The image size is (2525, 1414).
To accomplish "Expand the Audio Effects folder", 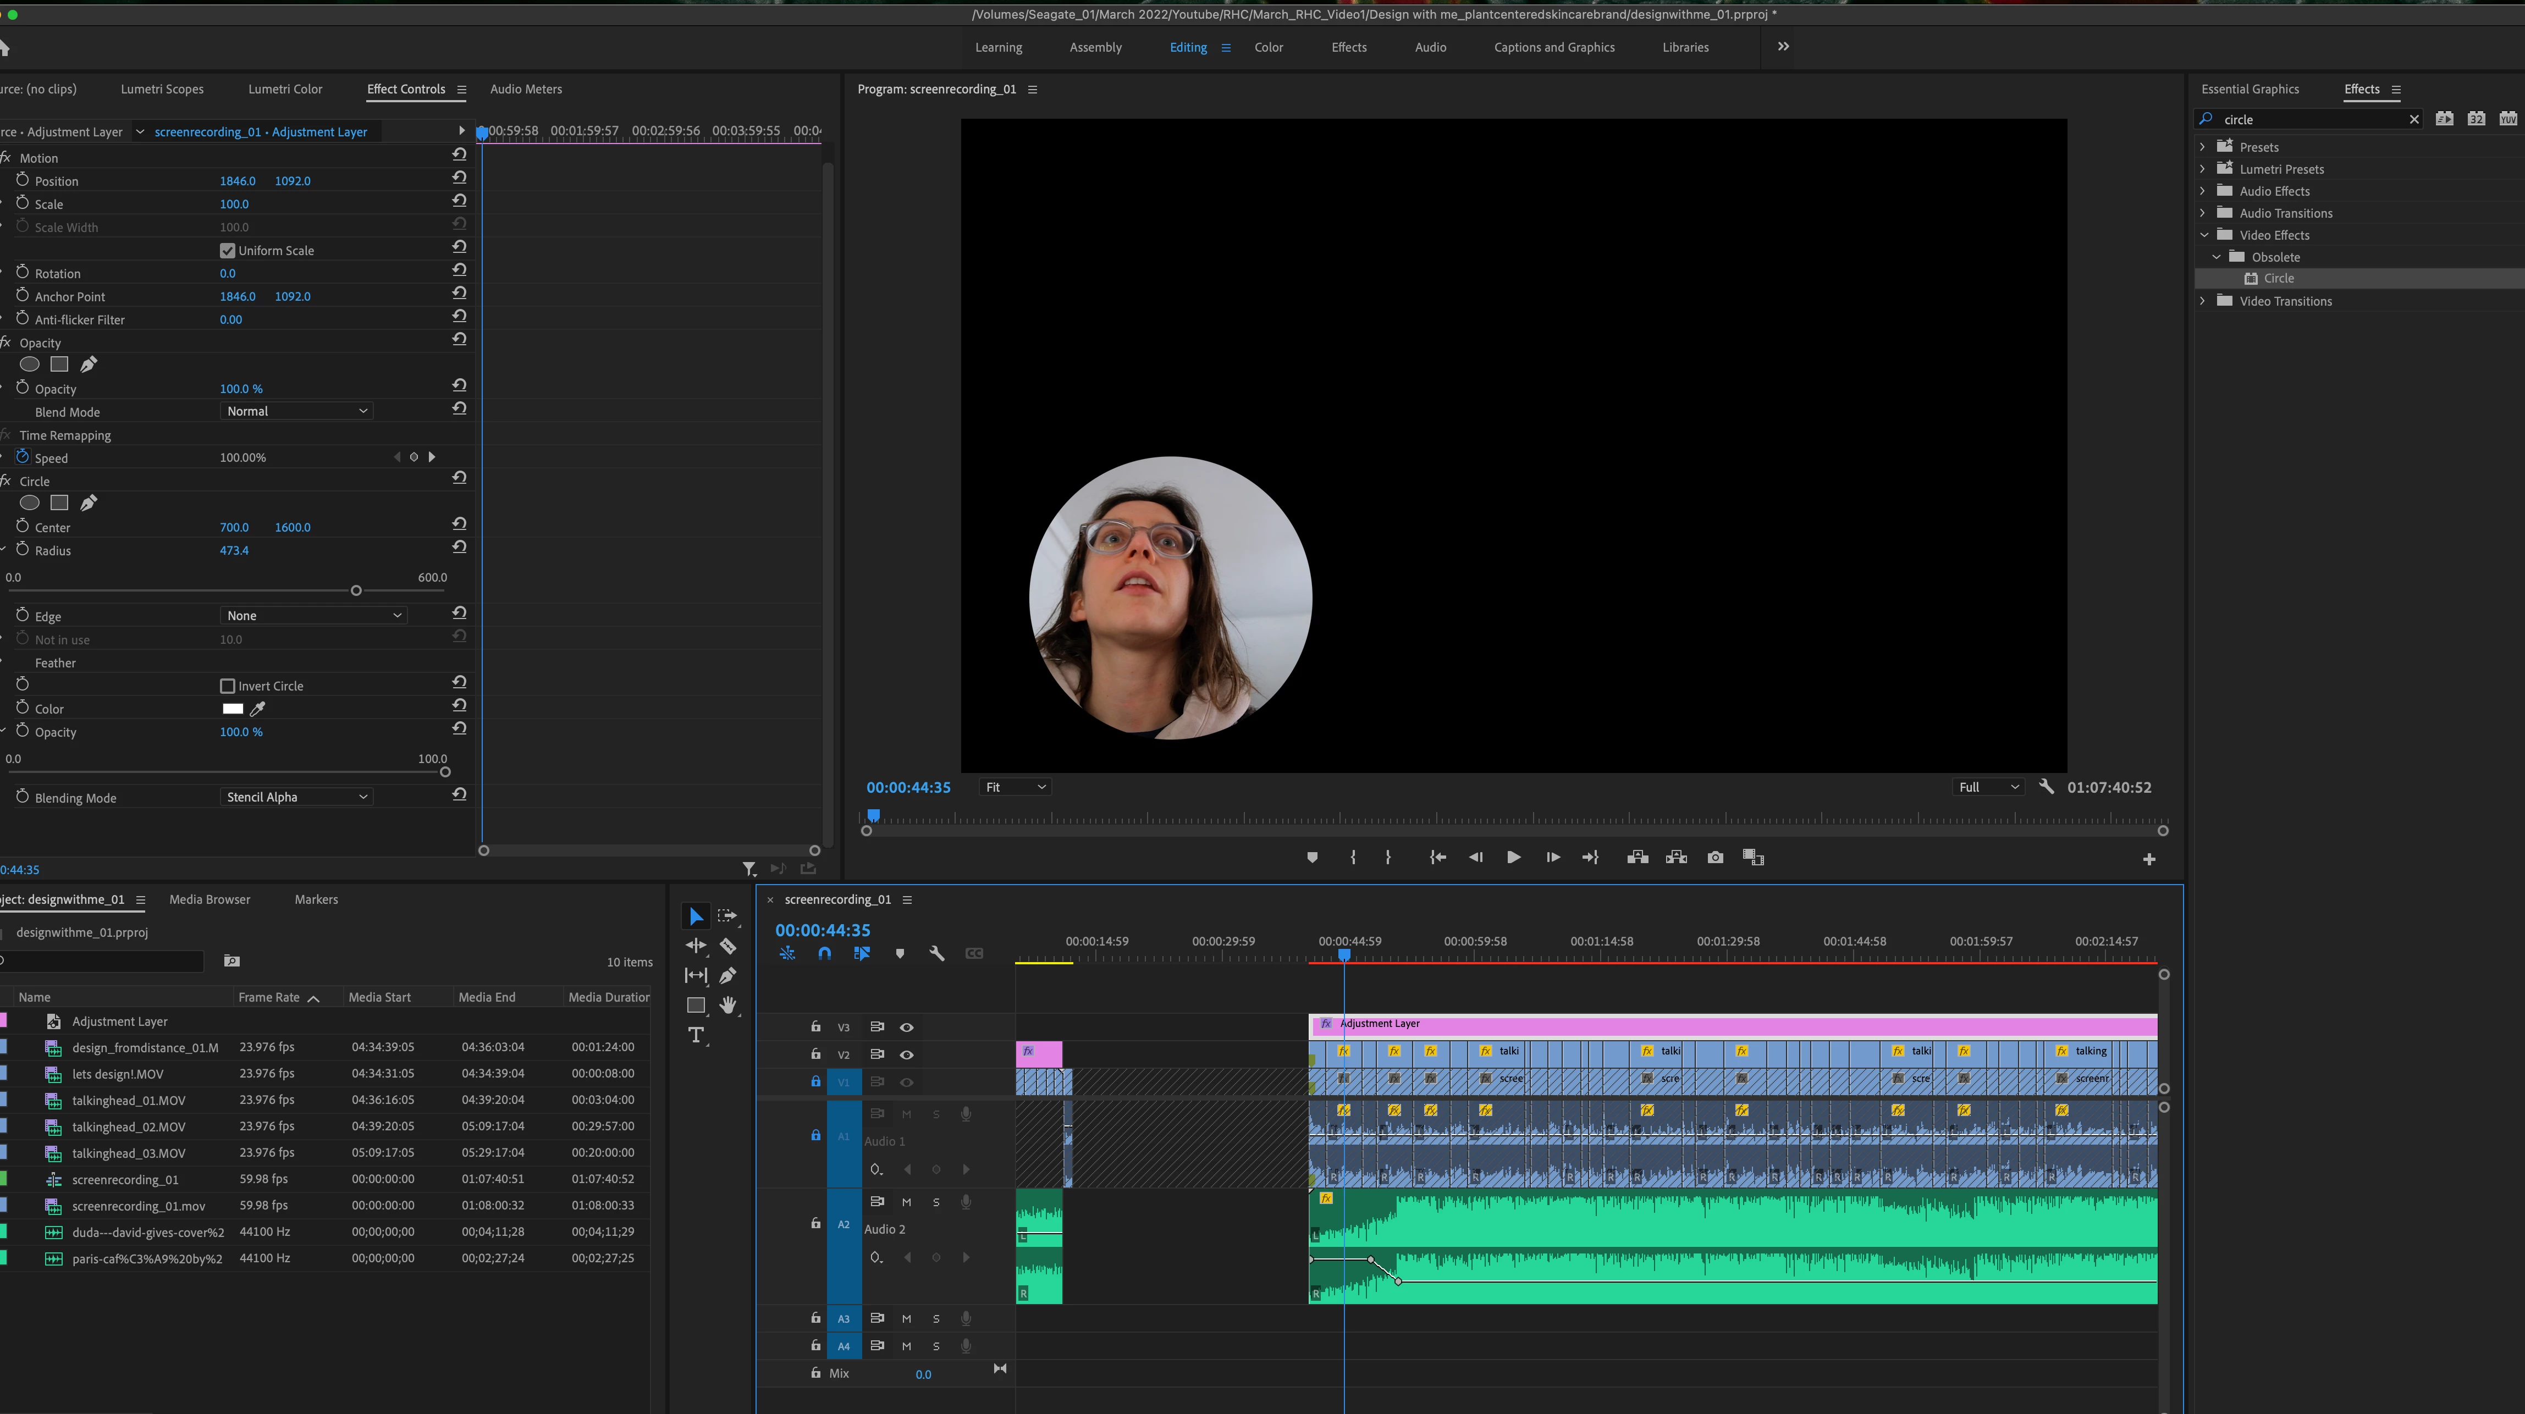I will (2203, 191).
